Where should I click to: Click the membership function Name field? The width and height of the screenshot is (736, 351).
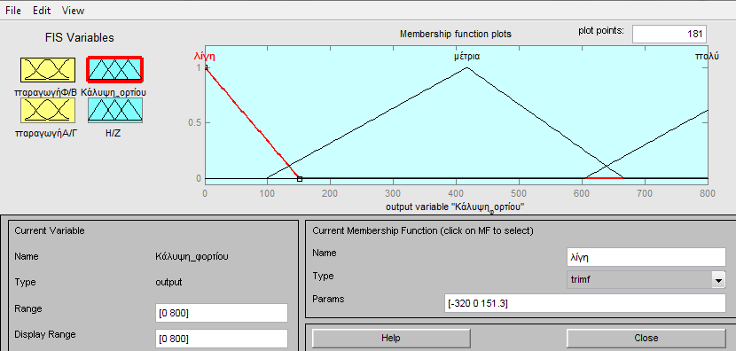pyautogui.click(x=646, y=257)
